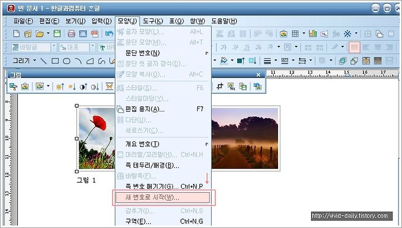Image resolution: width=402 pixels, height=228 pixels.
Task: Select the misty road landscape picture
Action: pyautogui.click(x=245, y=138)
